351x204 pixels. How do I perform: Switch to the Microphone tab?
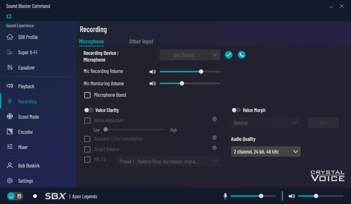tap(91, 42)
